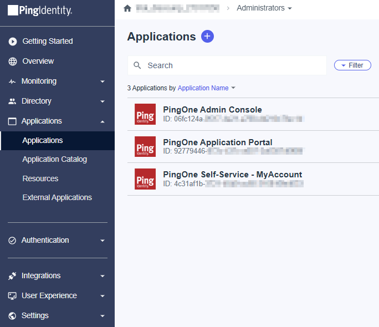
Task: Click the Filter button
Action: click(352, 65)
